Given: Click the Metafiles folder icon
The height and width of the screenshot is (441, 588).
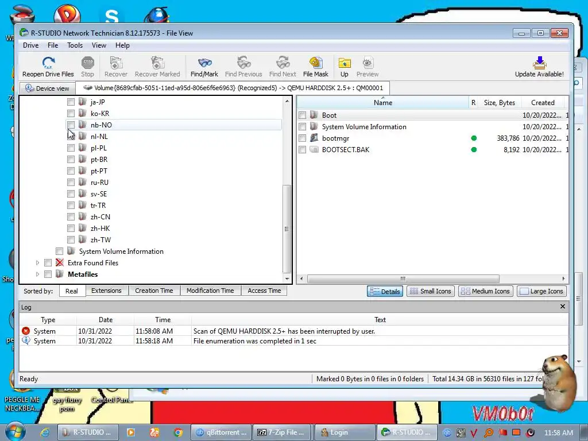Looking at the screenshot, I should 60,274.
